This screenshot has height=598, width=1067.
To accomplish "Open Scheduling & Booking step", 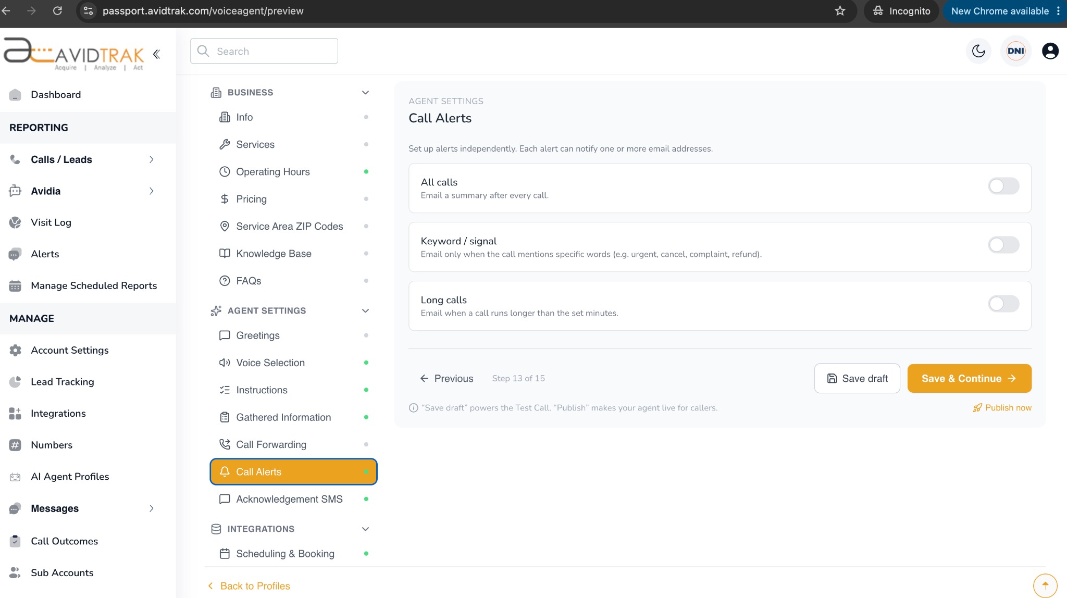I will [x=293, y=554].
